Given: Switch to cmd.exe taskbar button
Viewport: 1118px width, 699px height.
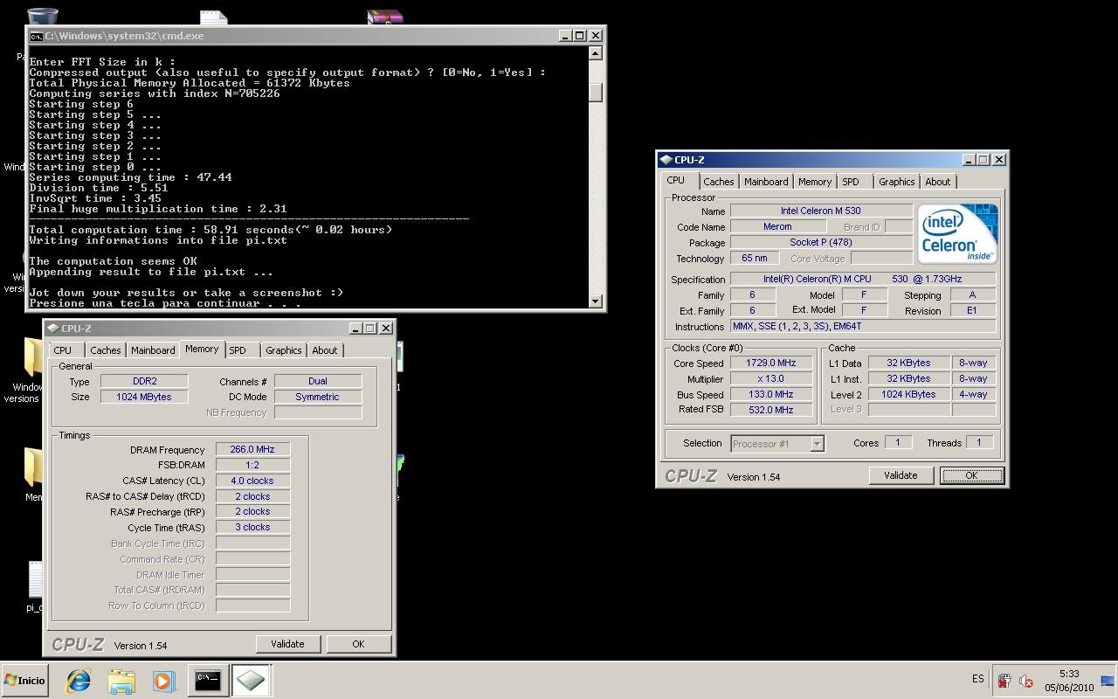Looking at the screenshot, I should (x=207, y=680).
